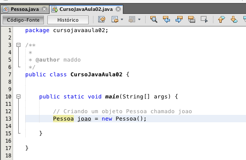Viewport: 246px width, 160px height.
Task: Click the 'package' keyword
Action: (37, 30)
